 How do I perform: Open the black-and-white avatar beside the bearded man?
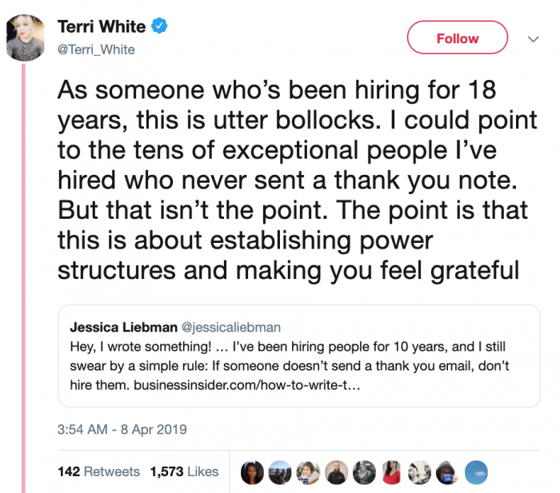(x=365, y=471)
